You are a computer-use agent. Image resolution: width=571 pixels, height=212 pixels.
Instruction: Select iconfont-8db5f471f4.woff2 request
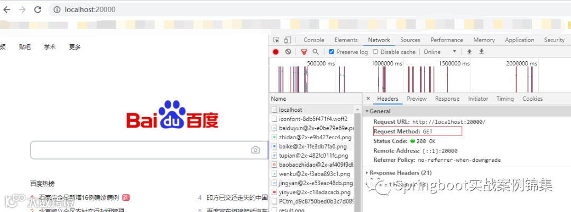coord(312,119)
